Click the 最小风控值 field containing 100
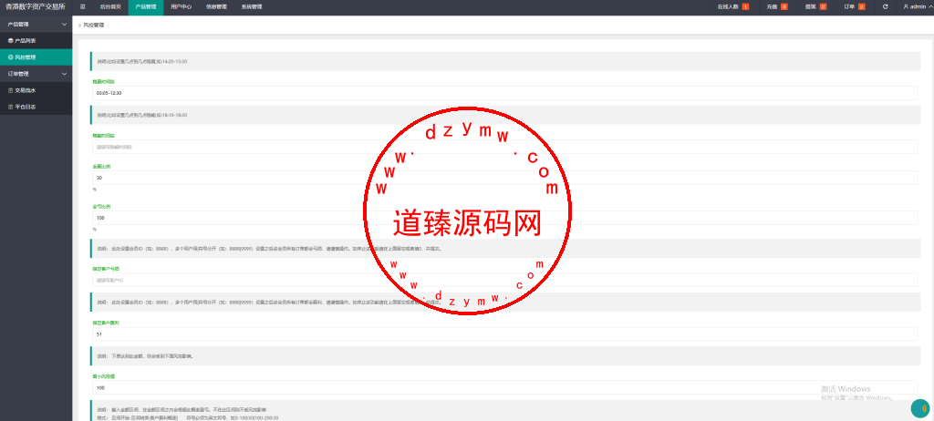 click(505, 387)
